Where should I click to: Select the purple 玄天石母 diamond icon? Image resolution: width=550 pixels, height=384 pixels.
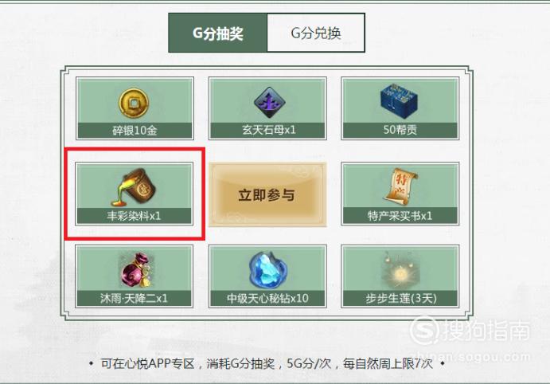click(269, 103)
